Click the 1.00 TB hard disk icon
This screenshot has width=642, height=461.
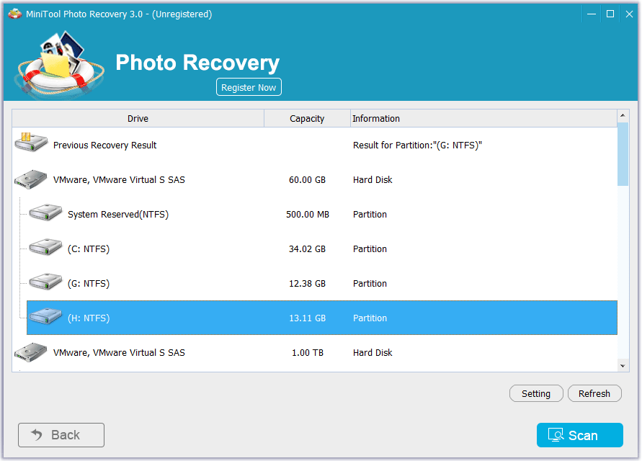(31, 352)
